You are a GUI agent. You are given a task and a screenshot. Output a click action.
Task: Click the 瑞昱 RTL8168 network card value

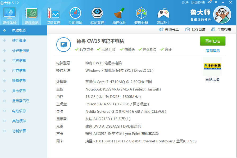click(141, 141)
